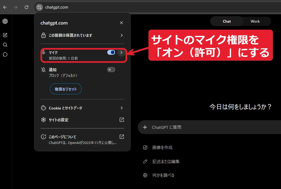Click the padlock secure connection icon

click(43, 35)
